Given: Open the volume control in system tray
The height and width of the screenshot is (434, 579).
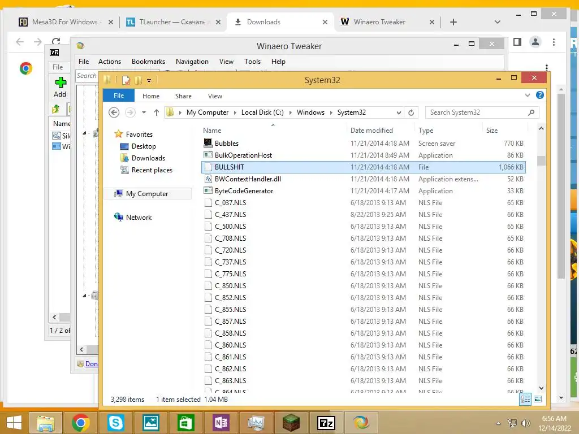Looking at the screenshot, I should [x=525, y=423].
